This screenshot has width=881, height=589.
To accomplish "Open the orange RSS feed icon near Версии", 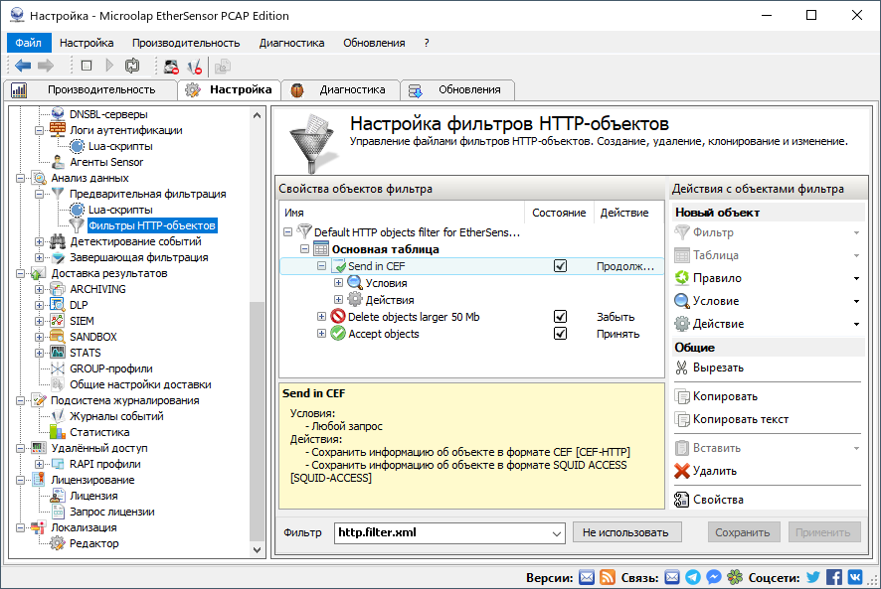I will (x=609, y=577).
